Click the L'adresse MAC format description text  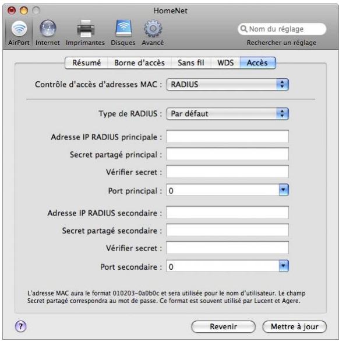[166, 297]
